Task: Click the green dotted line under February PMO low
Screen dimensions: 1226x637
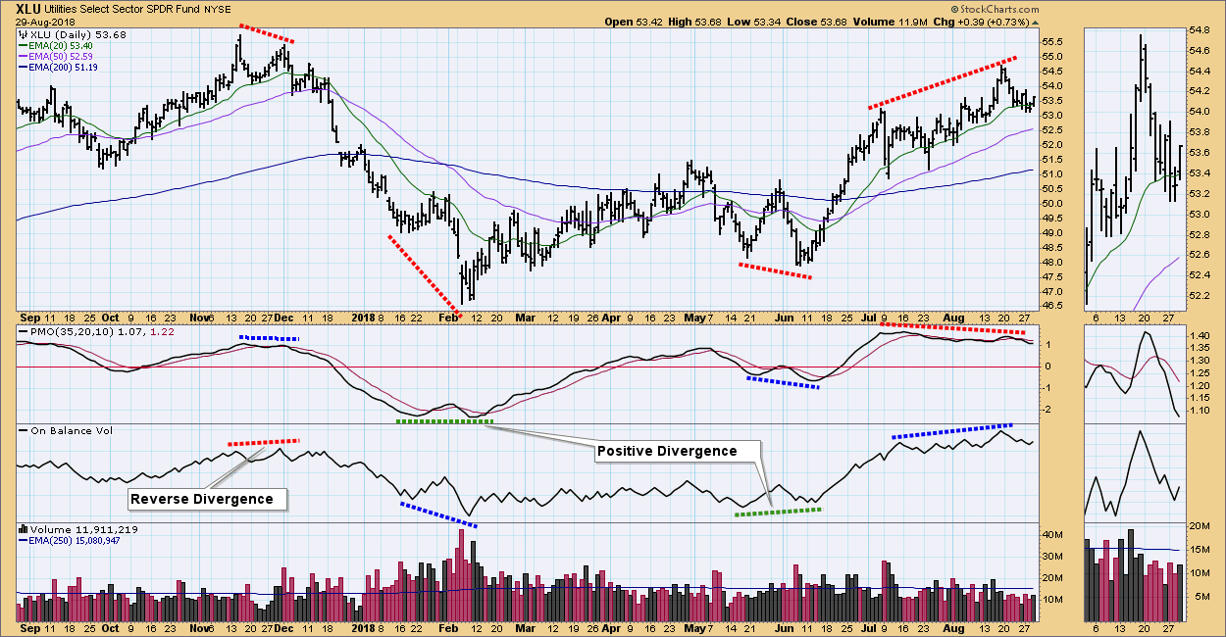Action: click(444, 421)
